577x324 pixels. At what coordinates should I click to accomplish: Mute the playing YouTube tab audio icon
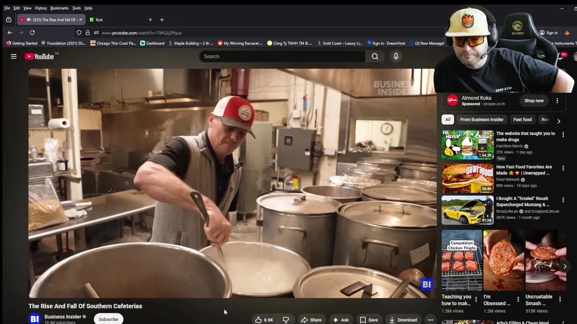29,20
